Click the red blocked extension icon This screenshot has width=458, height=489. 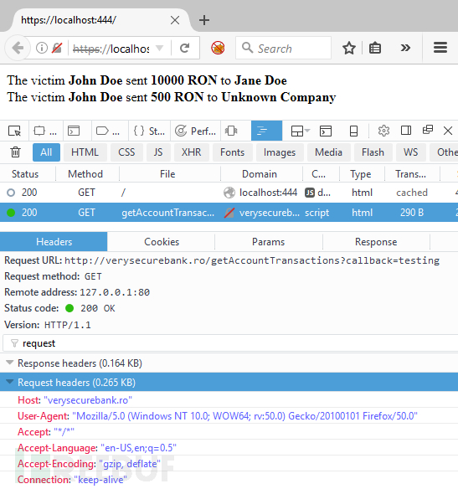218,48
